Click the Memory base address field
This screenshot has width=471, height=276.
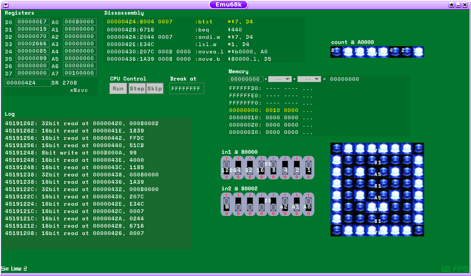(x=246, y=79)
